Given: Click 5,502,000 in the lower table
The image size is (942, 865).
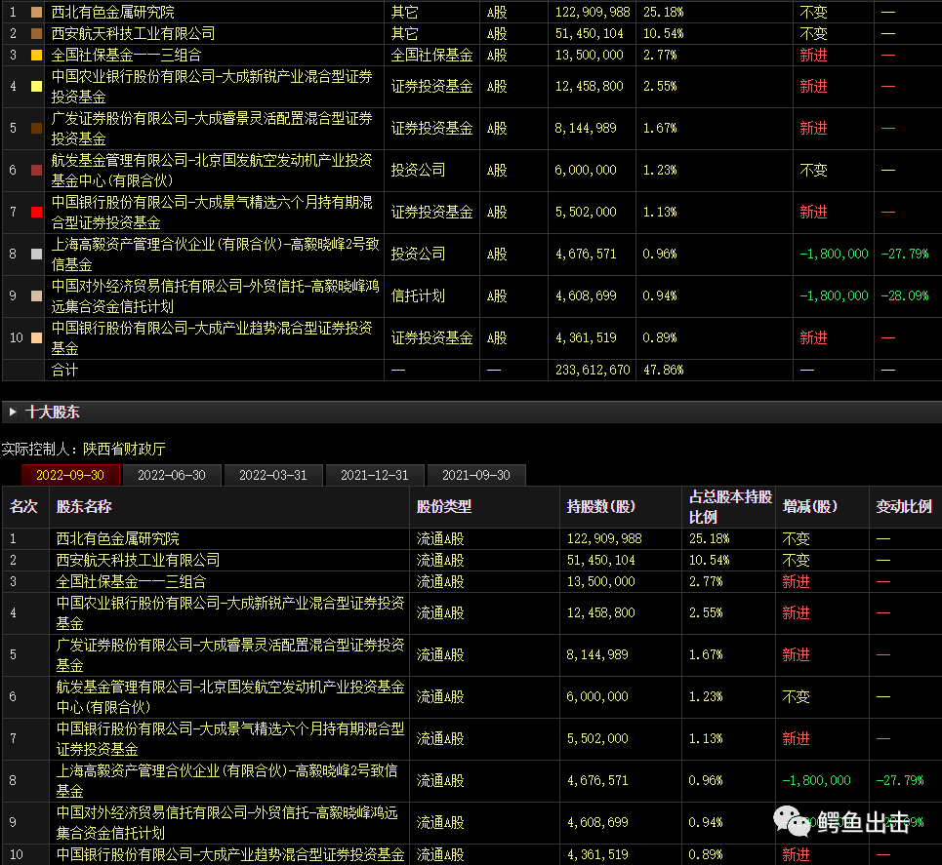Looking at the screenshot, I should click(597, 739).
